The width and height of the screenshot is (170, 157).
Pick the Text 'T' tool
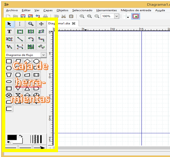[x=9, y=32]
